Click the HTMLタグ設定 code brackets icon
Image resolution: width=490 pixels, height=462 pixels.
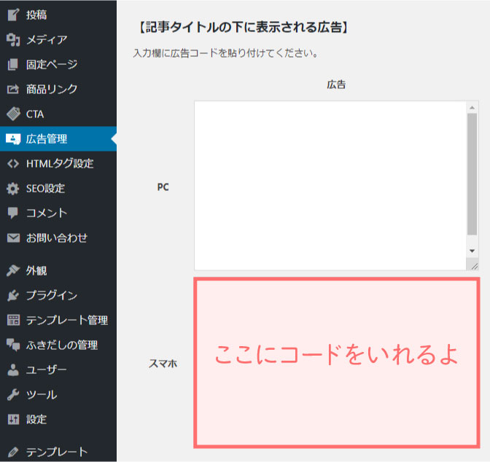(x=13, y=164)
